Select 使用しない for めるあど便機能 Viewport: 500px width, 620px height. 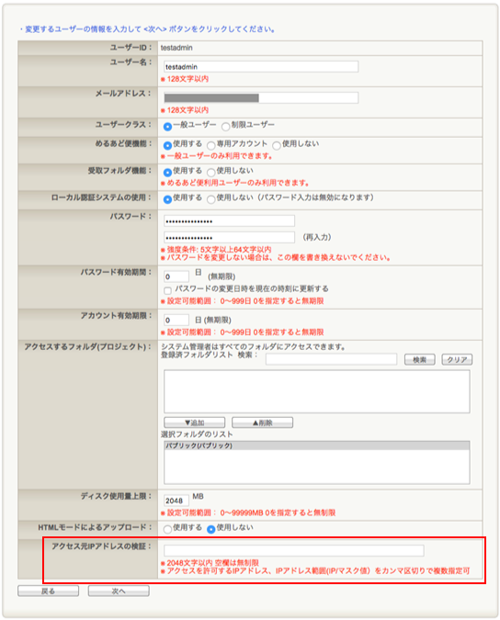click(277, 145)
